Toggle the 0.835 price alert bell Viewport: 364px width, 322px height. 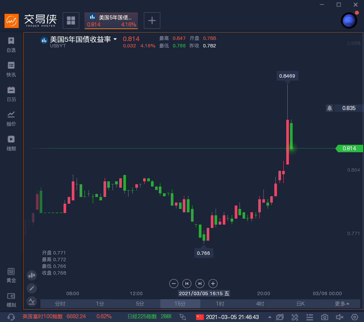click(x=330, y=108)
